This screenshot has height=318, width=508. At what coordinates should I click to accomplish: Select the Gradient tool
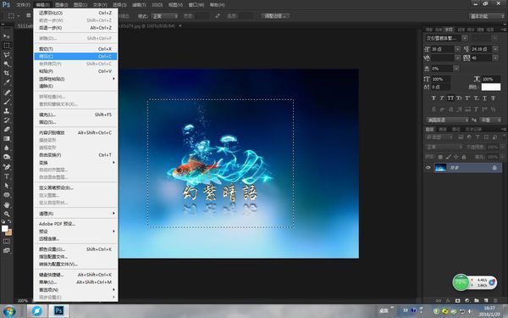(7, 138)
